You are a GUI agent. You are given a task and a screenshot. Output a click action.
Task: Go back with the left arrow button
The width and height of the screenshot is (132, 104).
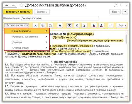pos(7,5)
